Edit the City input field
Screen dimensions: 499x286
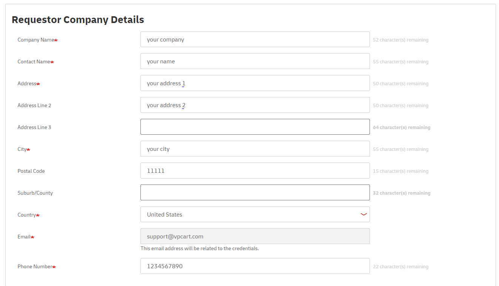click(255, 149)
